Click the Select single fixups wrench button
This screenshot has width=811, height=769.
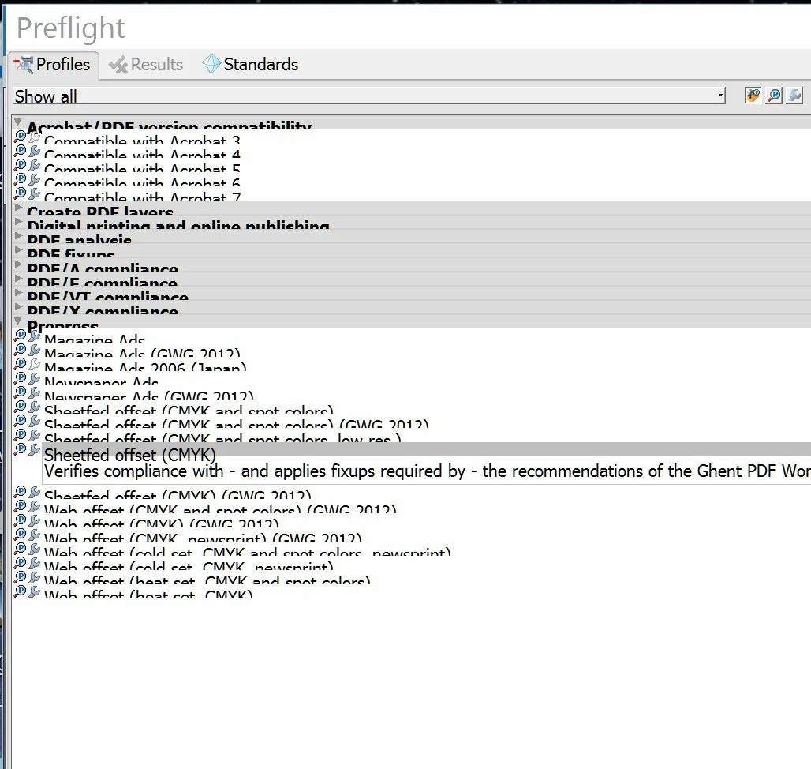[795, 96]
